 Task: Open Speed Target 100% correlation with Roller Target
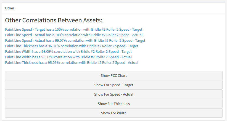(73, 29)
